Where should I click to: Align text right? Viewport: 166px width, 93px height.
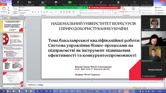67,12
